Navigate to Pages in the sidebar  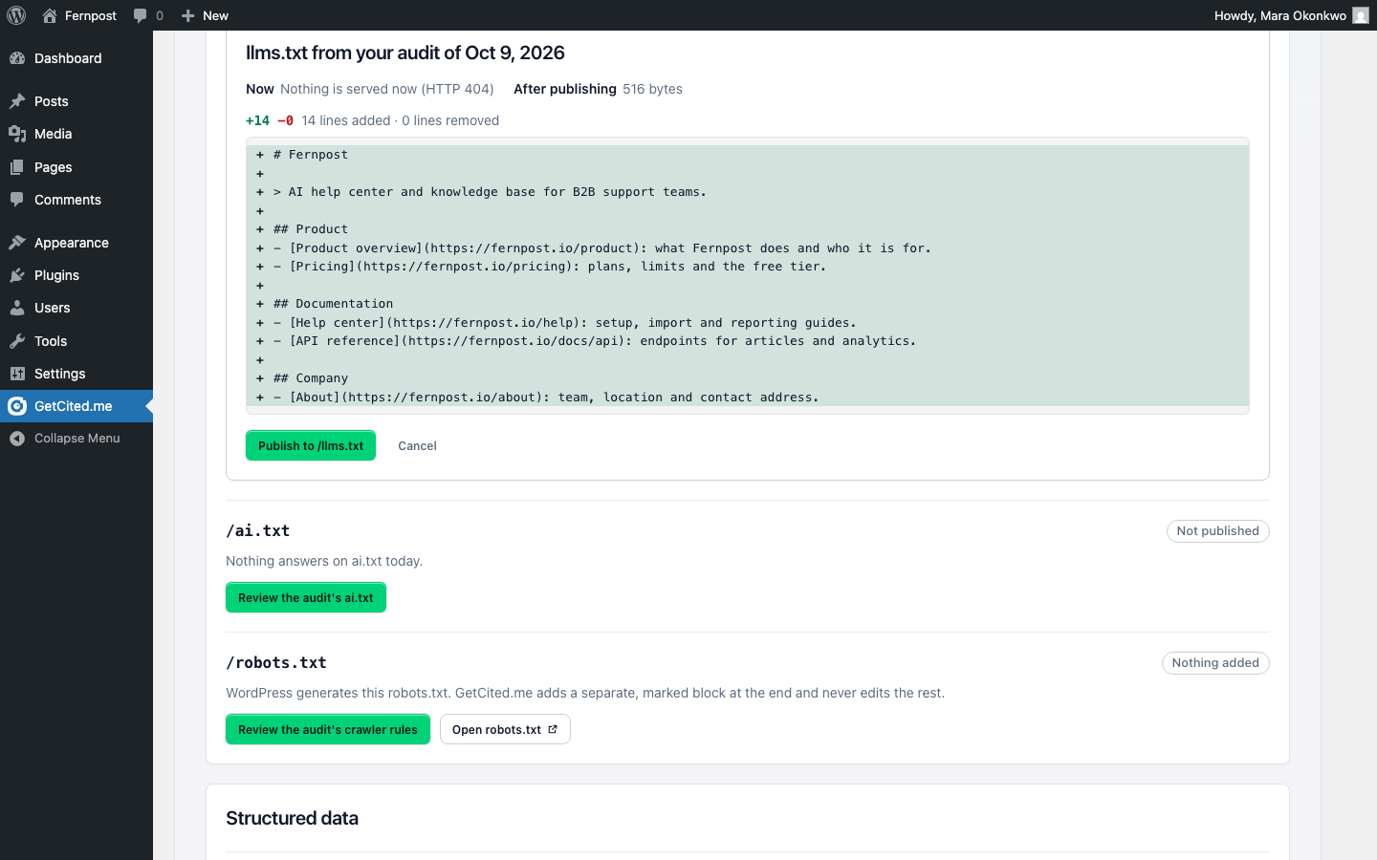tap(76, 167)
